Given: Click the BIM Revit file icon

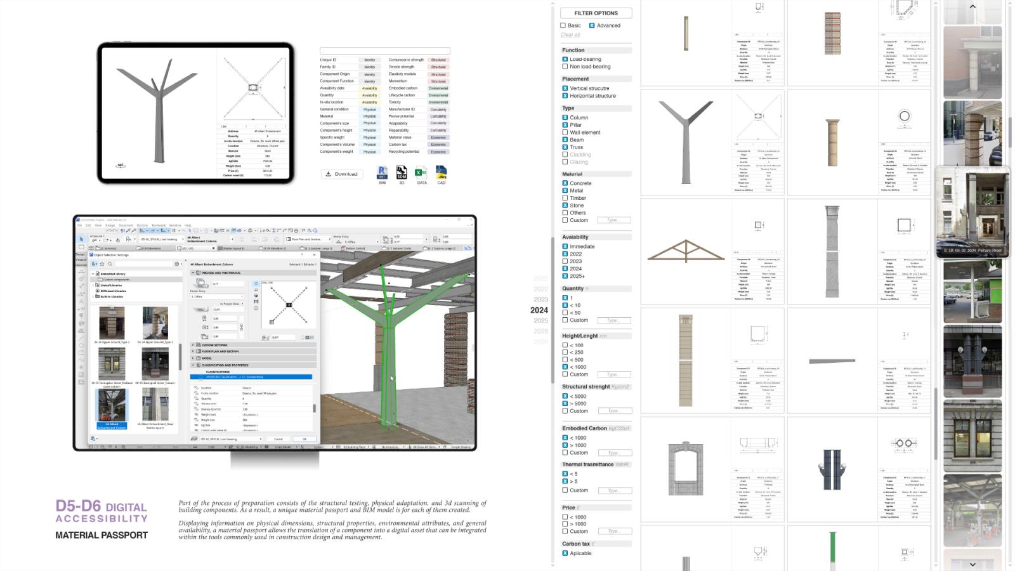Looking at the screenshot, I should [382, 173].
